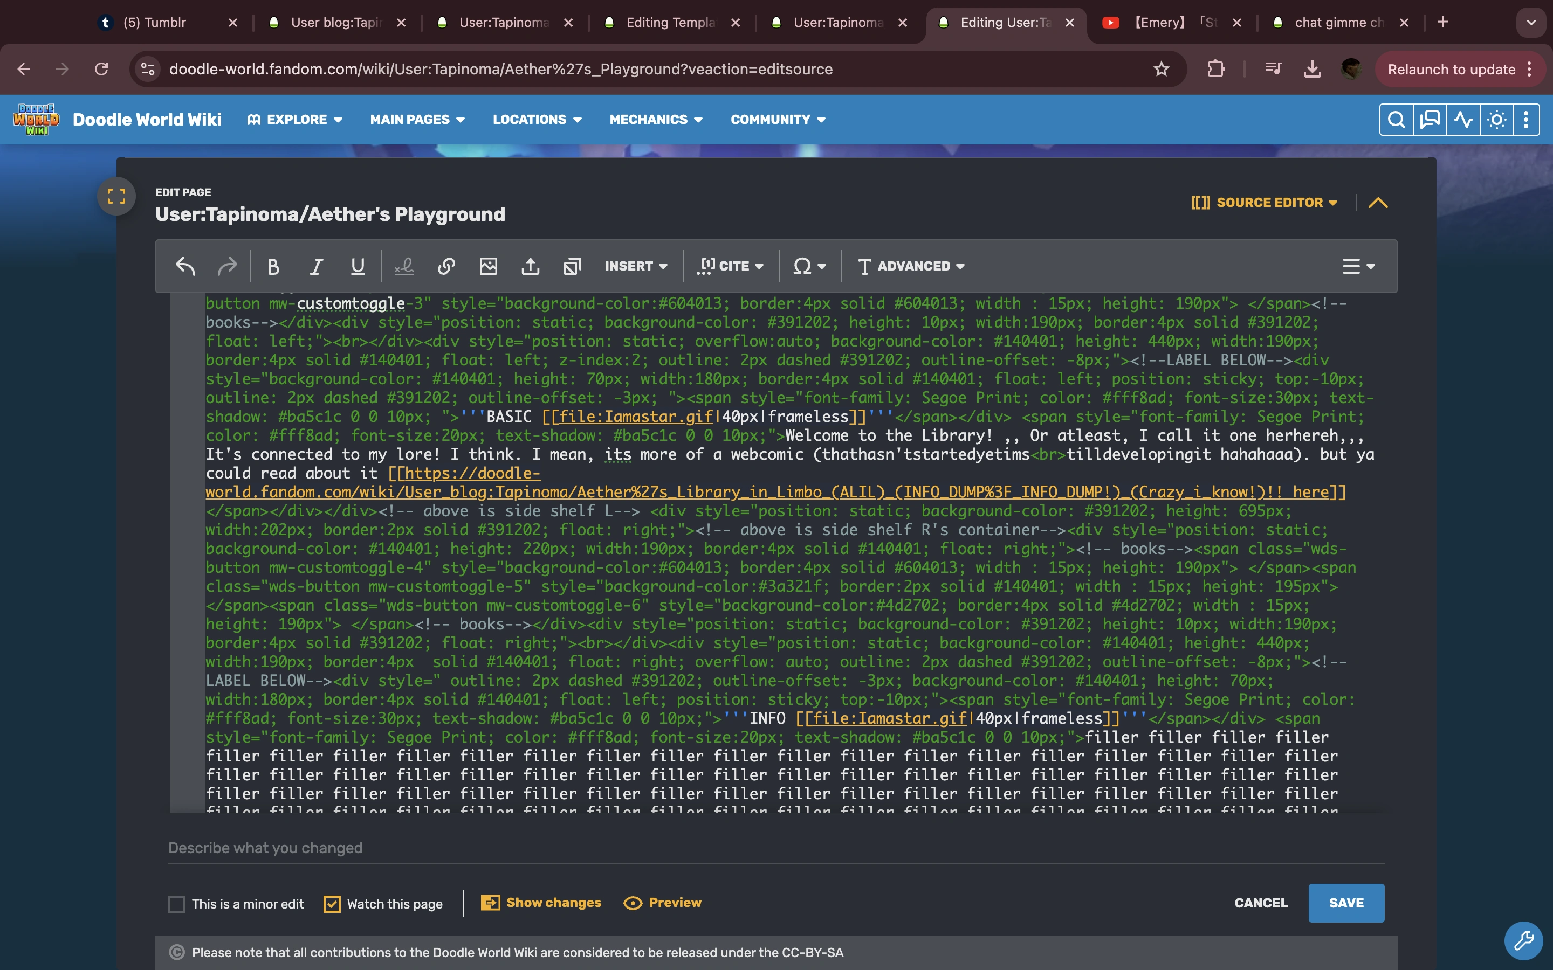Click the SAVE button
Viewport: 1553px width, 970px height.
coord(1346,903)
